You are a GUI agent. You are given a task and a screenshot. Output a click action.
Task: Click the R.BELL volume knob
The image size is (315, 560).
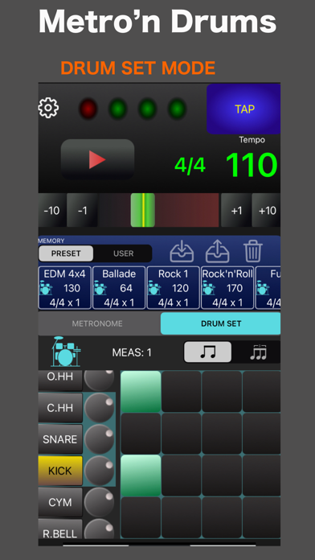point(99,529)
